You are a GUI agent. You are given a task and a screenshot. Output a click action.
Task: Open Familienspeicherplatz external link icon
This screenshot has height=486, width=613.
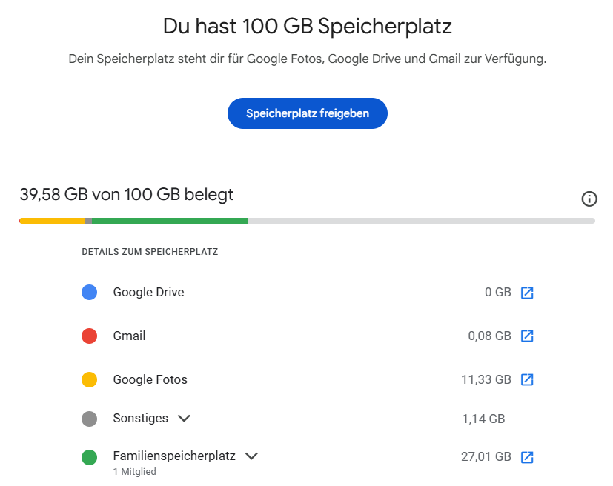click(x=527, y=457)
